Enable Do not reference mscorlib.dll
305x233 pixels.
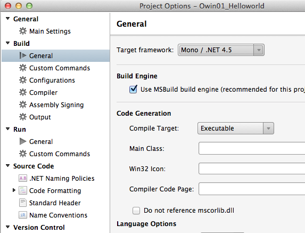click(136, 211)
